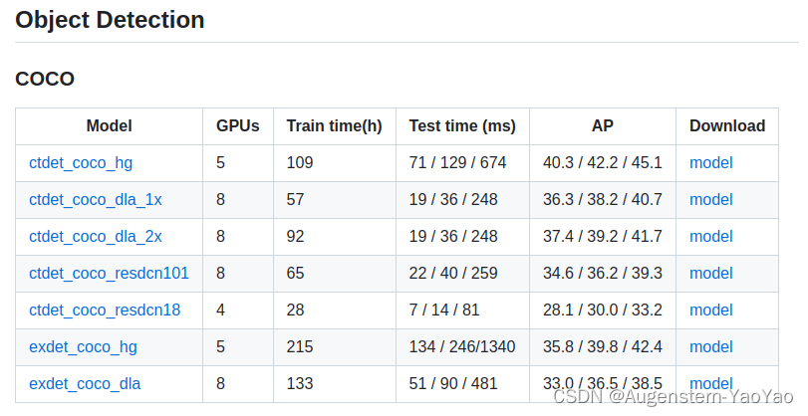Screen dimensions: 808x416
Task: Download model for exdet_coco_hg row
Action: 710,346
